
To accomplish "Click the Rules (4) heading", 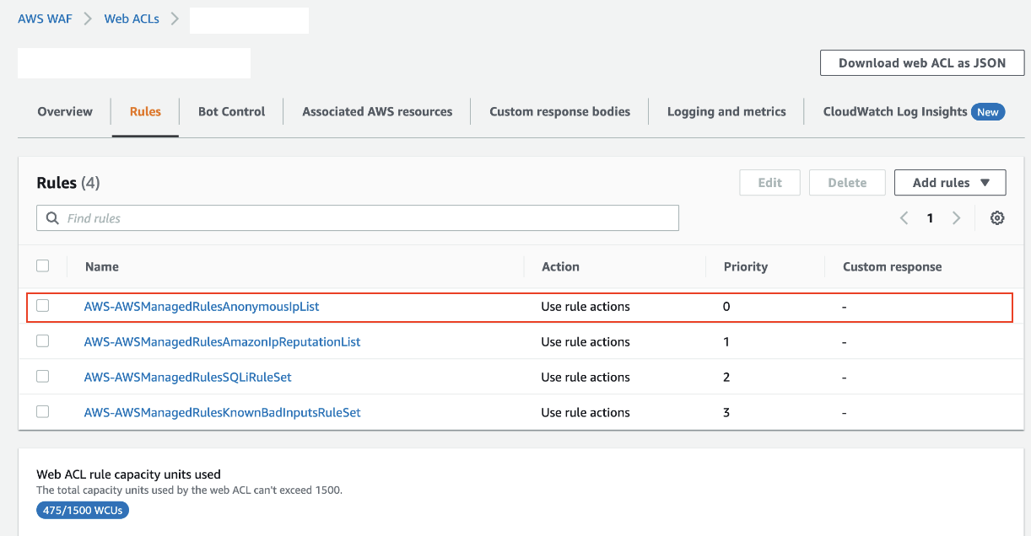I will point(68,183).
